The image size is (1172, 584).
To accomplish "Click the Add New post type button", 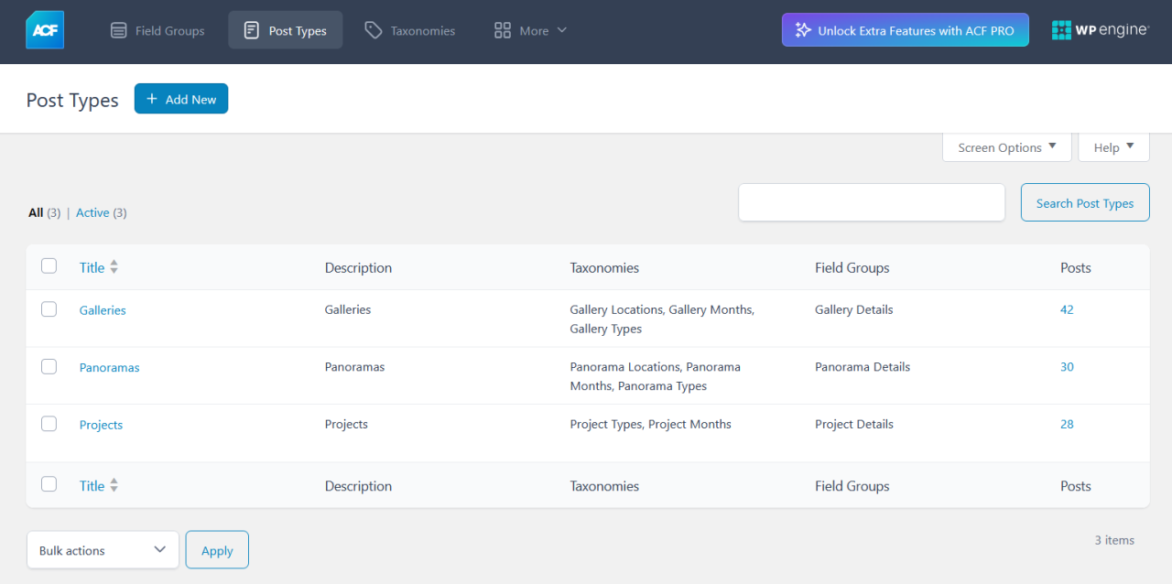I will tap(181, 99).
